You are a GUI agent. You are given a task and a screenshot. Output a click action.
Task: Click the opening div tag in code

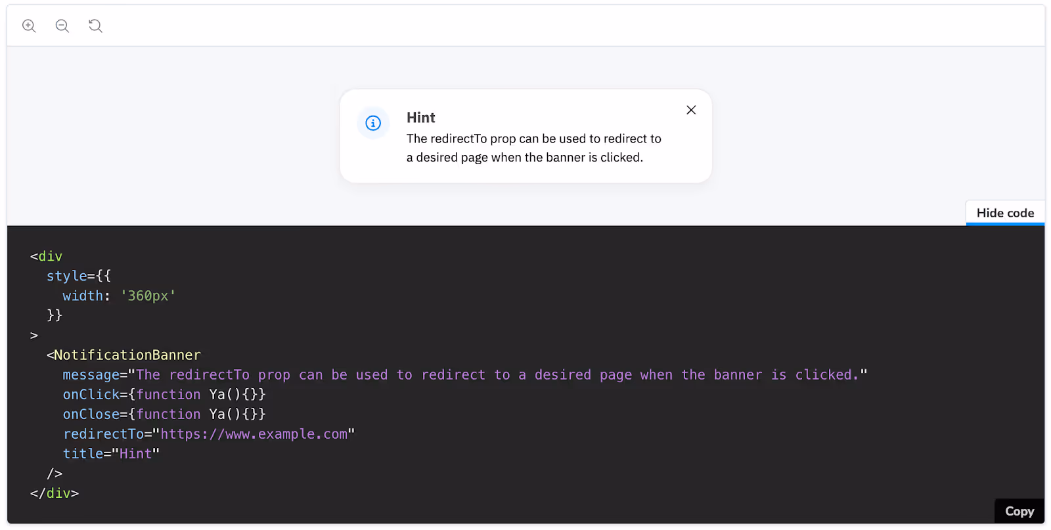[x=46, y=256]
